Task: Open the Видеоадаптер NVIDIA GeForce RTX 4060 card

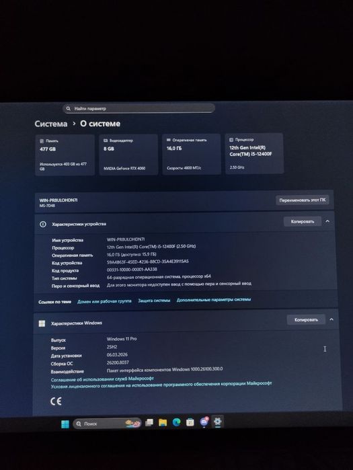Action: (x=128, y=155)
